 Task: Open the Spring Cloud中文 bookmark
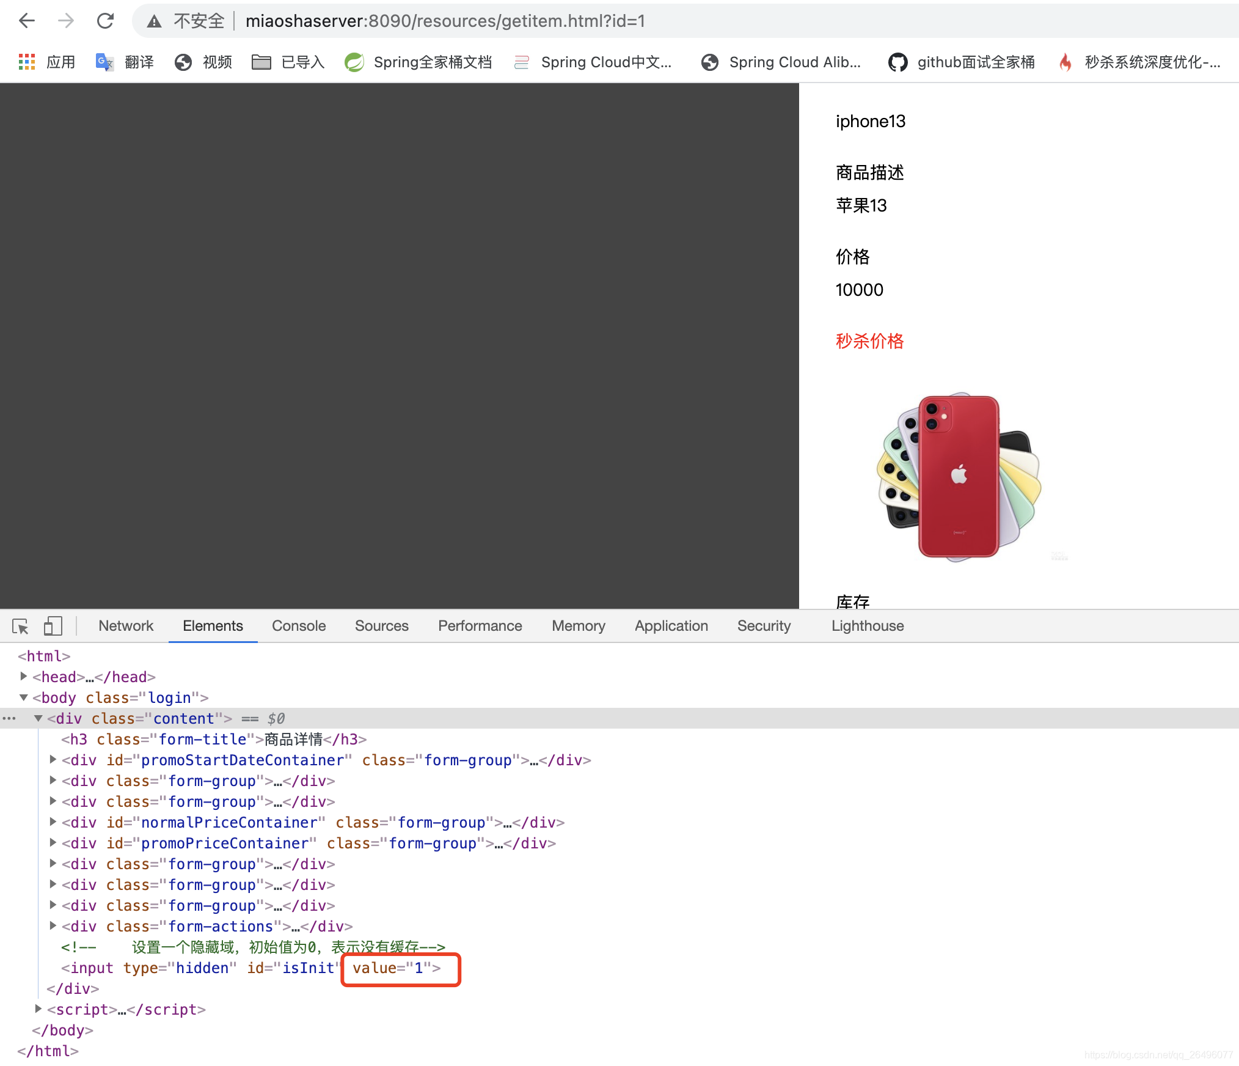tap(592, 62)
